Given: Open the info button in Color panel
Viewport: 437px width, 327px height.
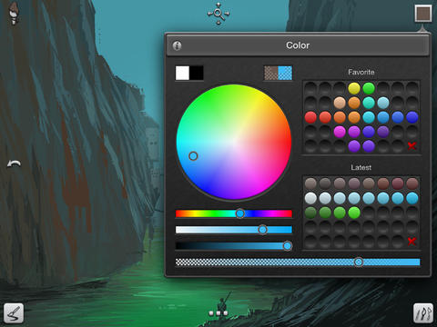Looking at the screenshot, I should pyautogui.click(x=178, y=45).
